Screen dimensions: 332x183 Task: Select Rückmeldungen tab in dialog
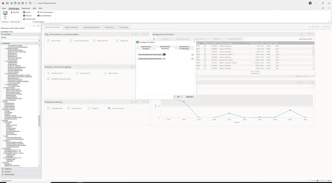coord(165,47)
